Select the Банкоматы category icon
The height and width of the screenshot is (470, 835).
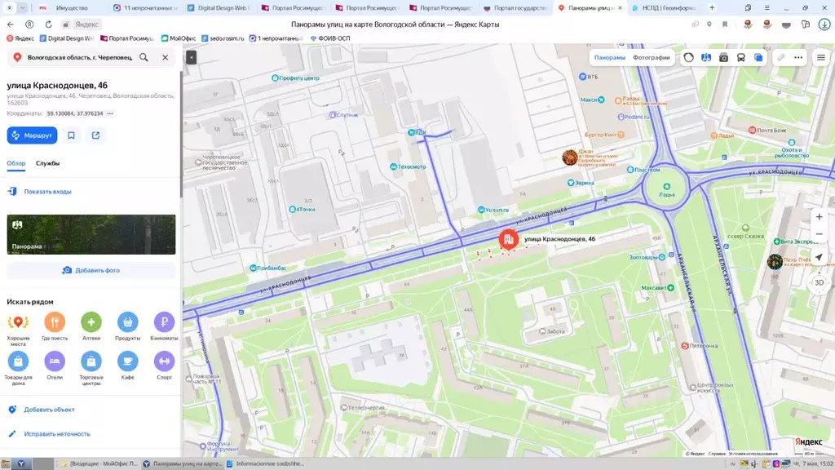click(164, 321)
